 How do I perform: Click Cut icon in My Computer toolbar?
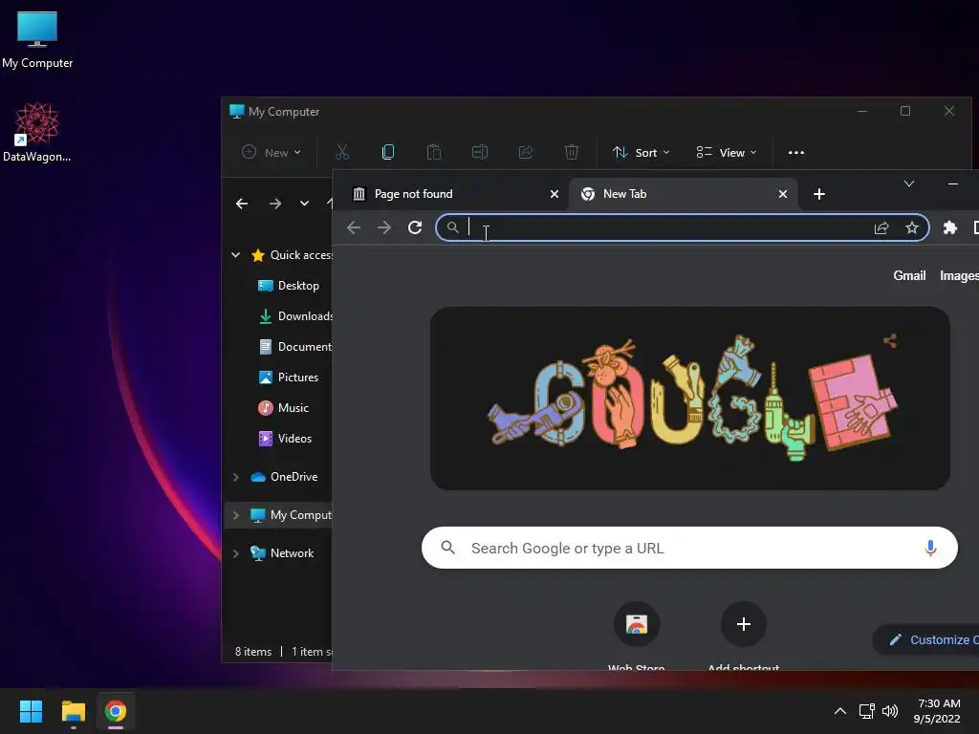coord(342,152)
